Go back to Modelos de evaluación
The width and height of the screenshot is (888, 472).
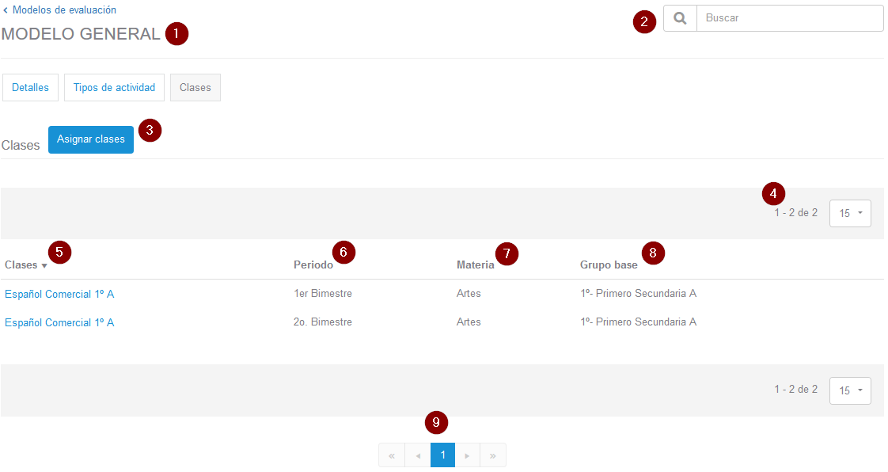point(63,10)
